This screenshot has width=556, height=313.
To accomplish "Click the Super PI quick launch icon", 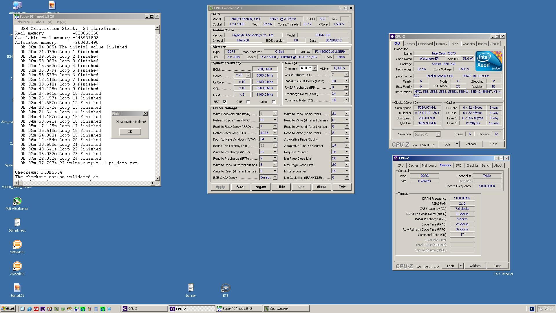I will pos(76,309).
